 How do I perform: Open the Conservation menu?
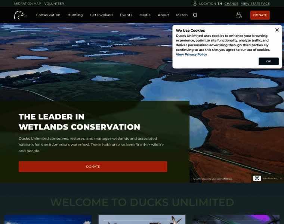click(x=48, y=15)
